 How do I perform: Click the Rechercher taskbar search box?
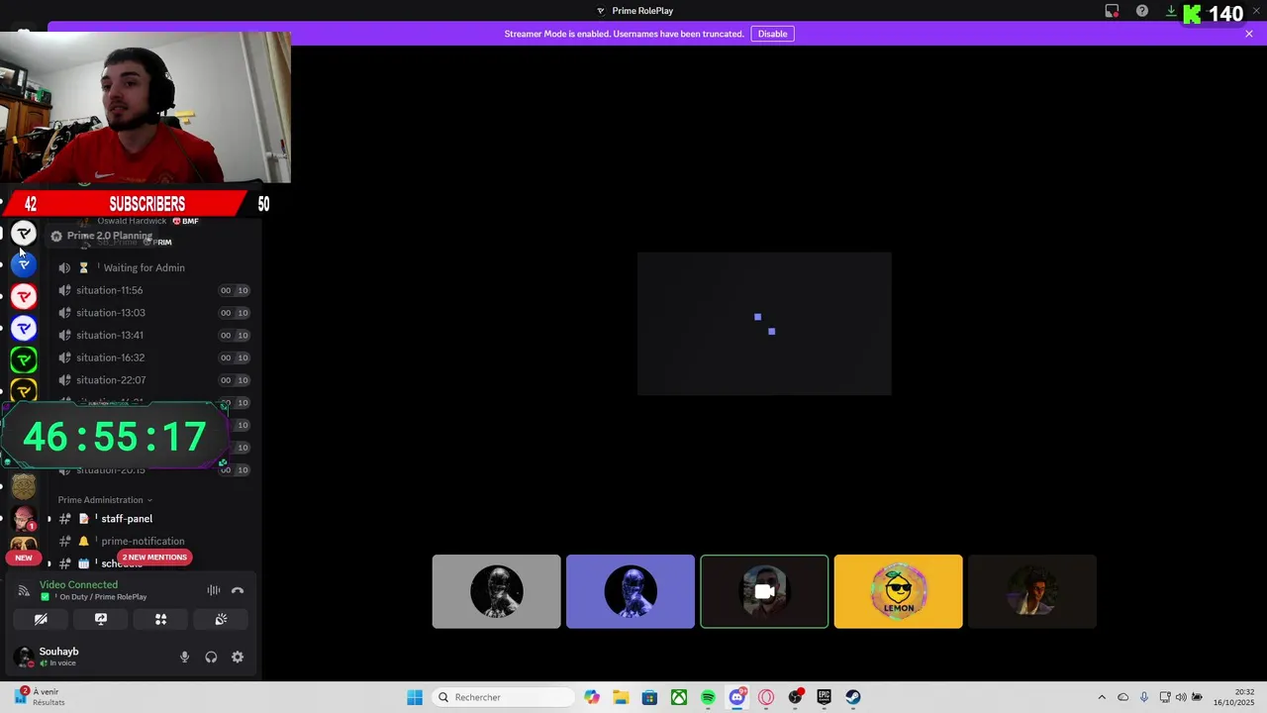pos(505,697)
